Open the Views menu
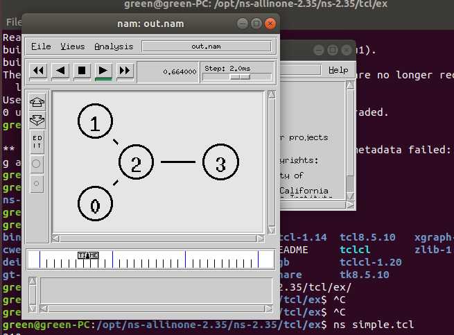The image size is (454, 335). 72,46
